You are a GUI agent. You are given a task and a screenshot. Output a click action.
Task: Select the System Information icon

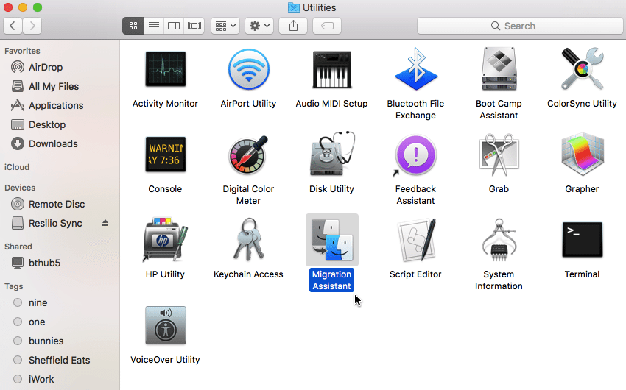499,239
